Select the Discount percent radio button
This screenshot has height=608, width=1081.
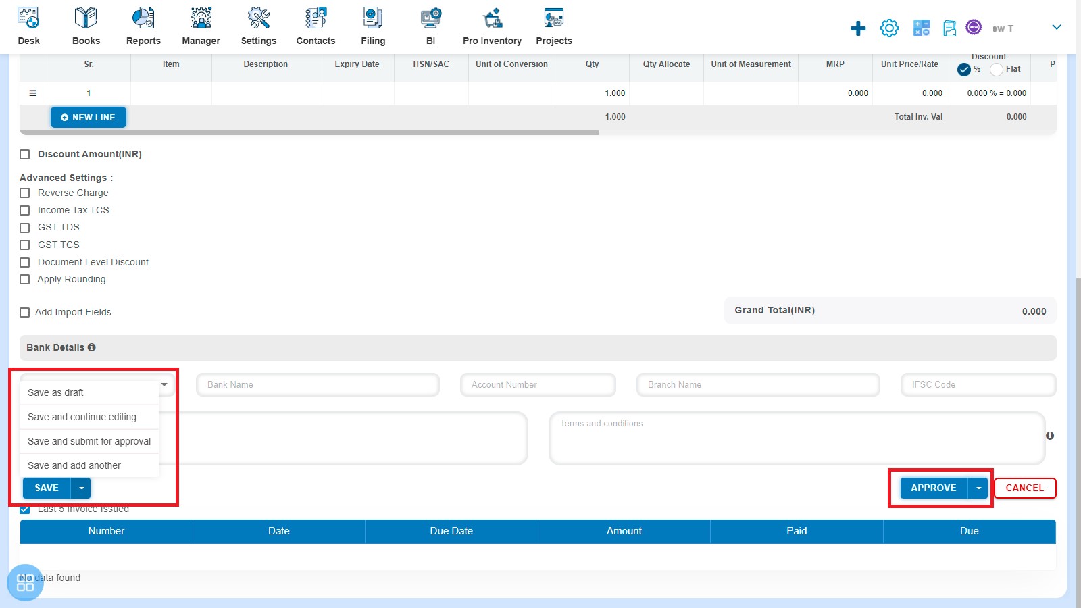[x=964, y=70]
